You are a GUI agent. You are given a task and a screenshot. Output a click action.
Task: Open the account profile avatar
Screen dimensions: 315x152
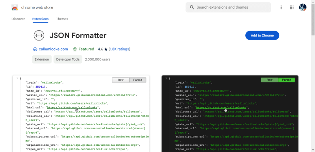click(302, 7)
